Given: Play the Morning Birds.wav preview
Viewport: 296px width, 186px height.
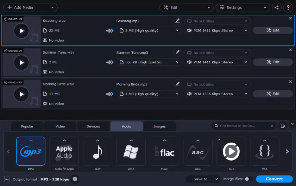Looking at the screenshot, I should 21,94.
